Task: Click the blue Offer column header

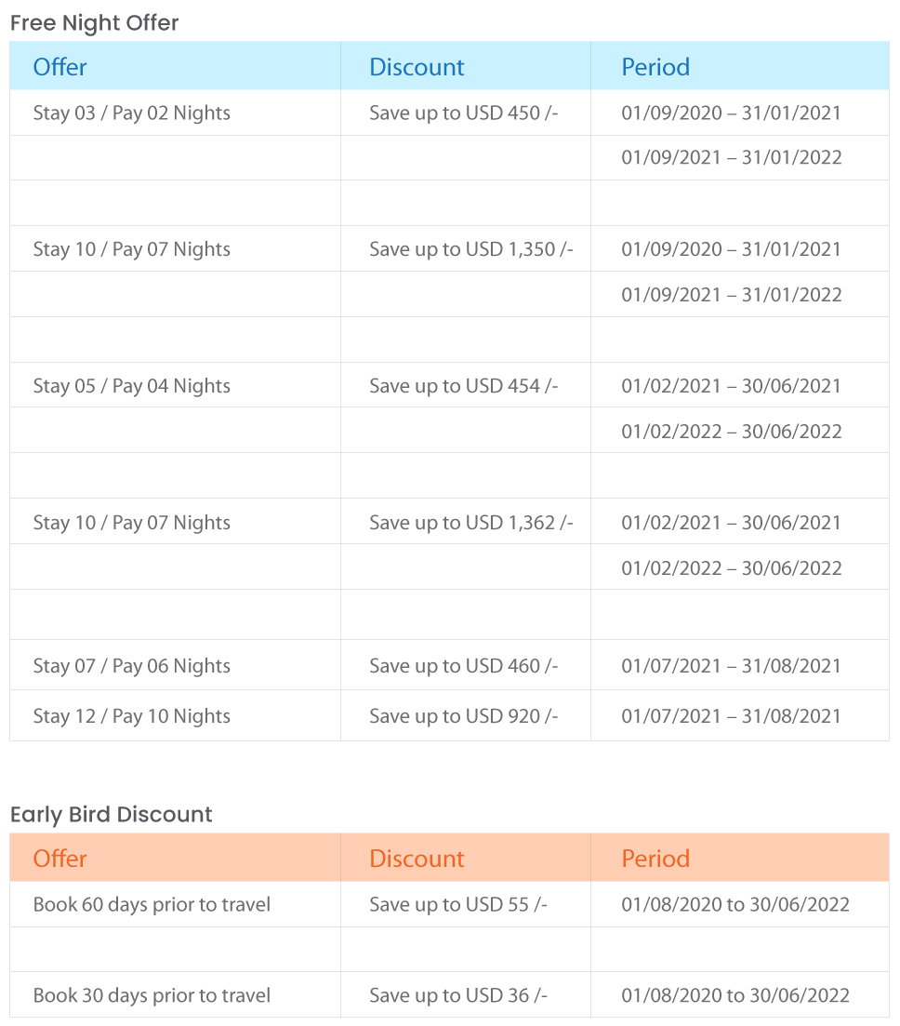Action: 60,67
